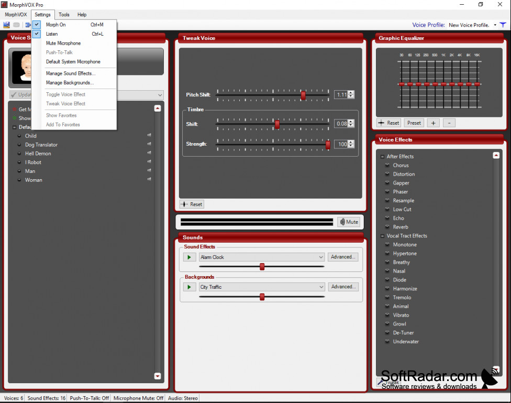
Task: Click the signal bars icon on the Man row
Action: pyautogui.click(x=149, y=170)
